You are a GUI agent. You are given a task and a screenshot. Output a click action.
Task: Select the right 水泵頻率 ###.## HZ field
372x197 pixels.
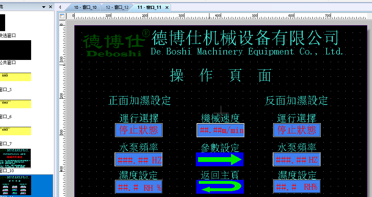click(x=297, y=160)
